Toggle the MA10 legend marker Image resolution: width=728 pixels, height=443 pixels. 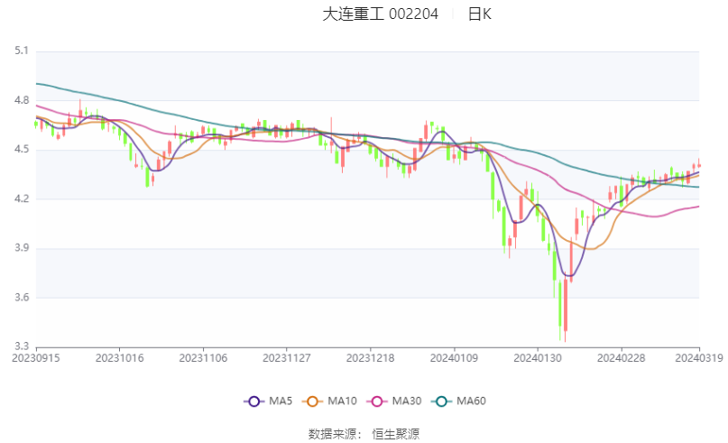[x=312, y=401]
